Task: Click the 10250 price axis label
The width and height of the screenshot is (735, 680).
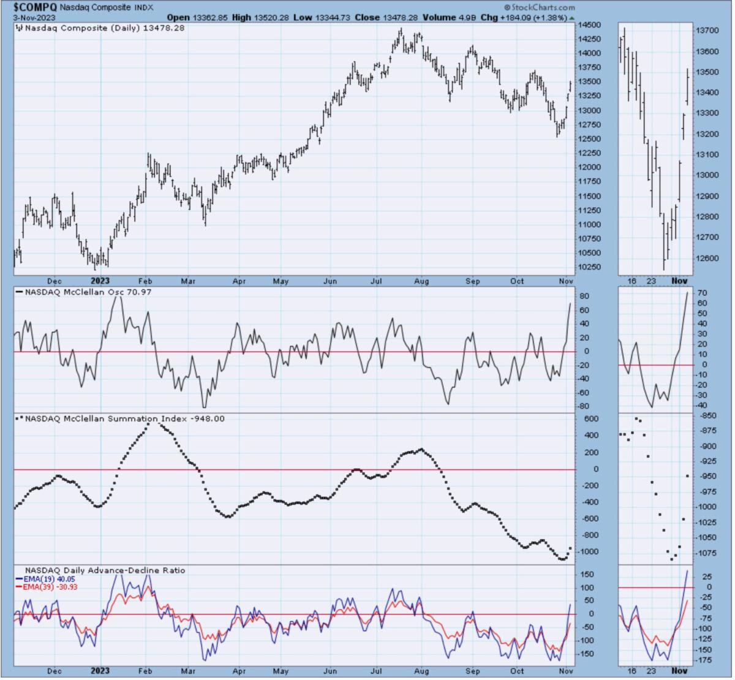Action: (x=590, y=267)
